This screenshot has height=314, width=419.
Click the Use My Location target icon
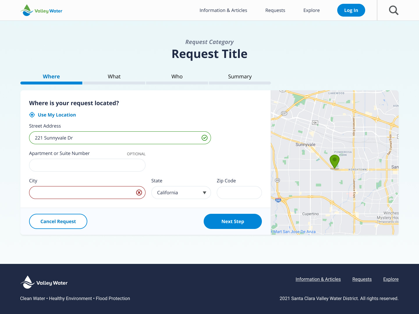32,115
